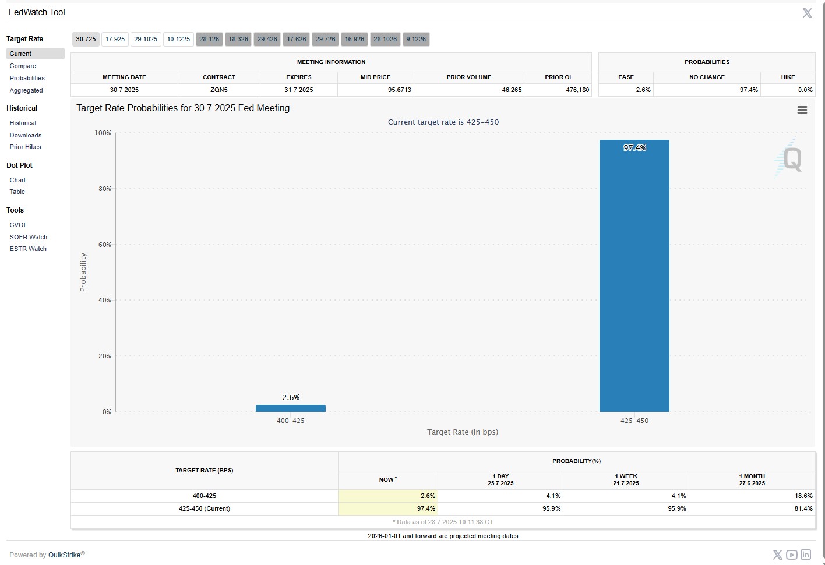Click the 425-450 bar in chart
This screenshot has width=825, height=565.
tap(634, 276)
